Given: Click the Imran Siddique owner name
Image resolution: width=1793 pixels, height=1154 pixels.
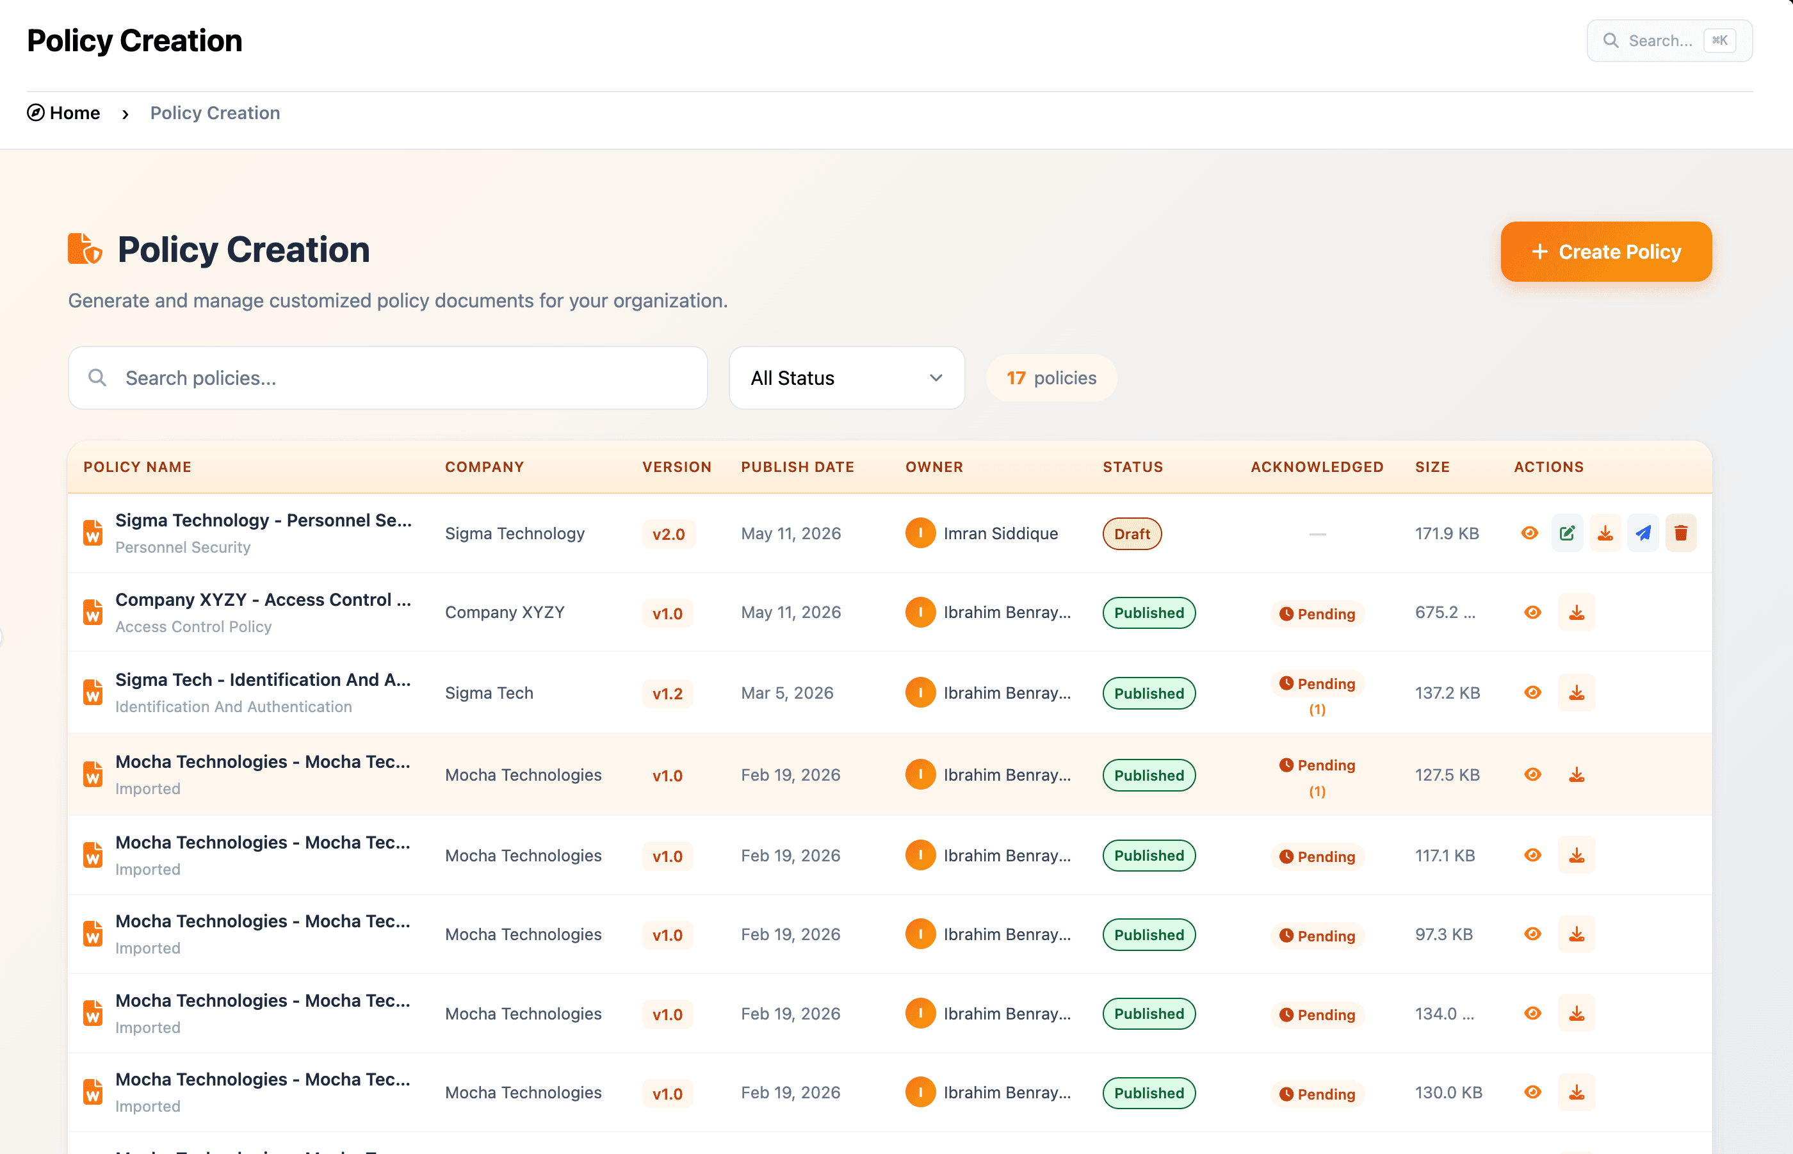Looking at the screenshot, I should pos(1000,533).
